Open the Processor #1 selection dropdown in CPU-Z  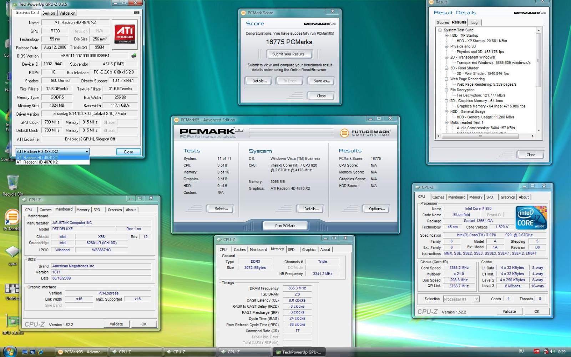[476, 299]
